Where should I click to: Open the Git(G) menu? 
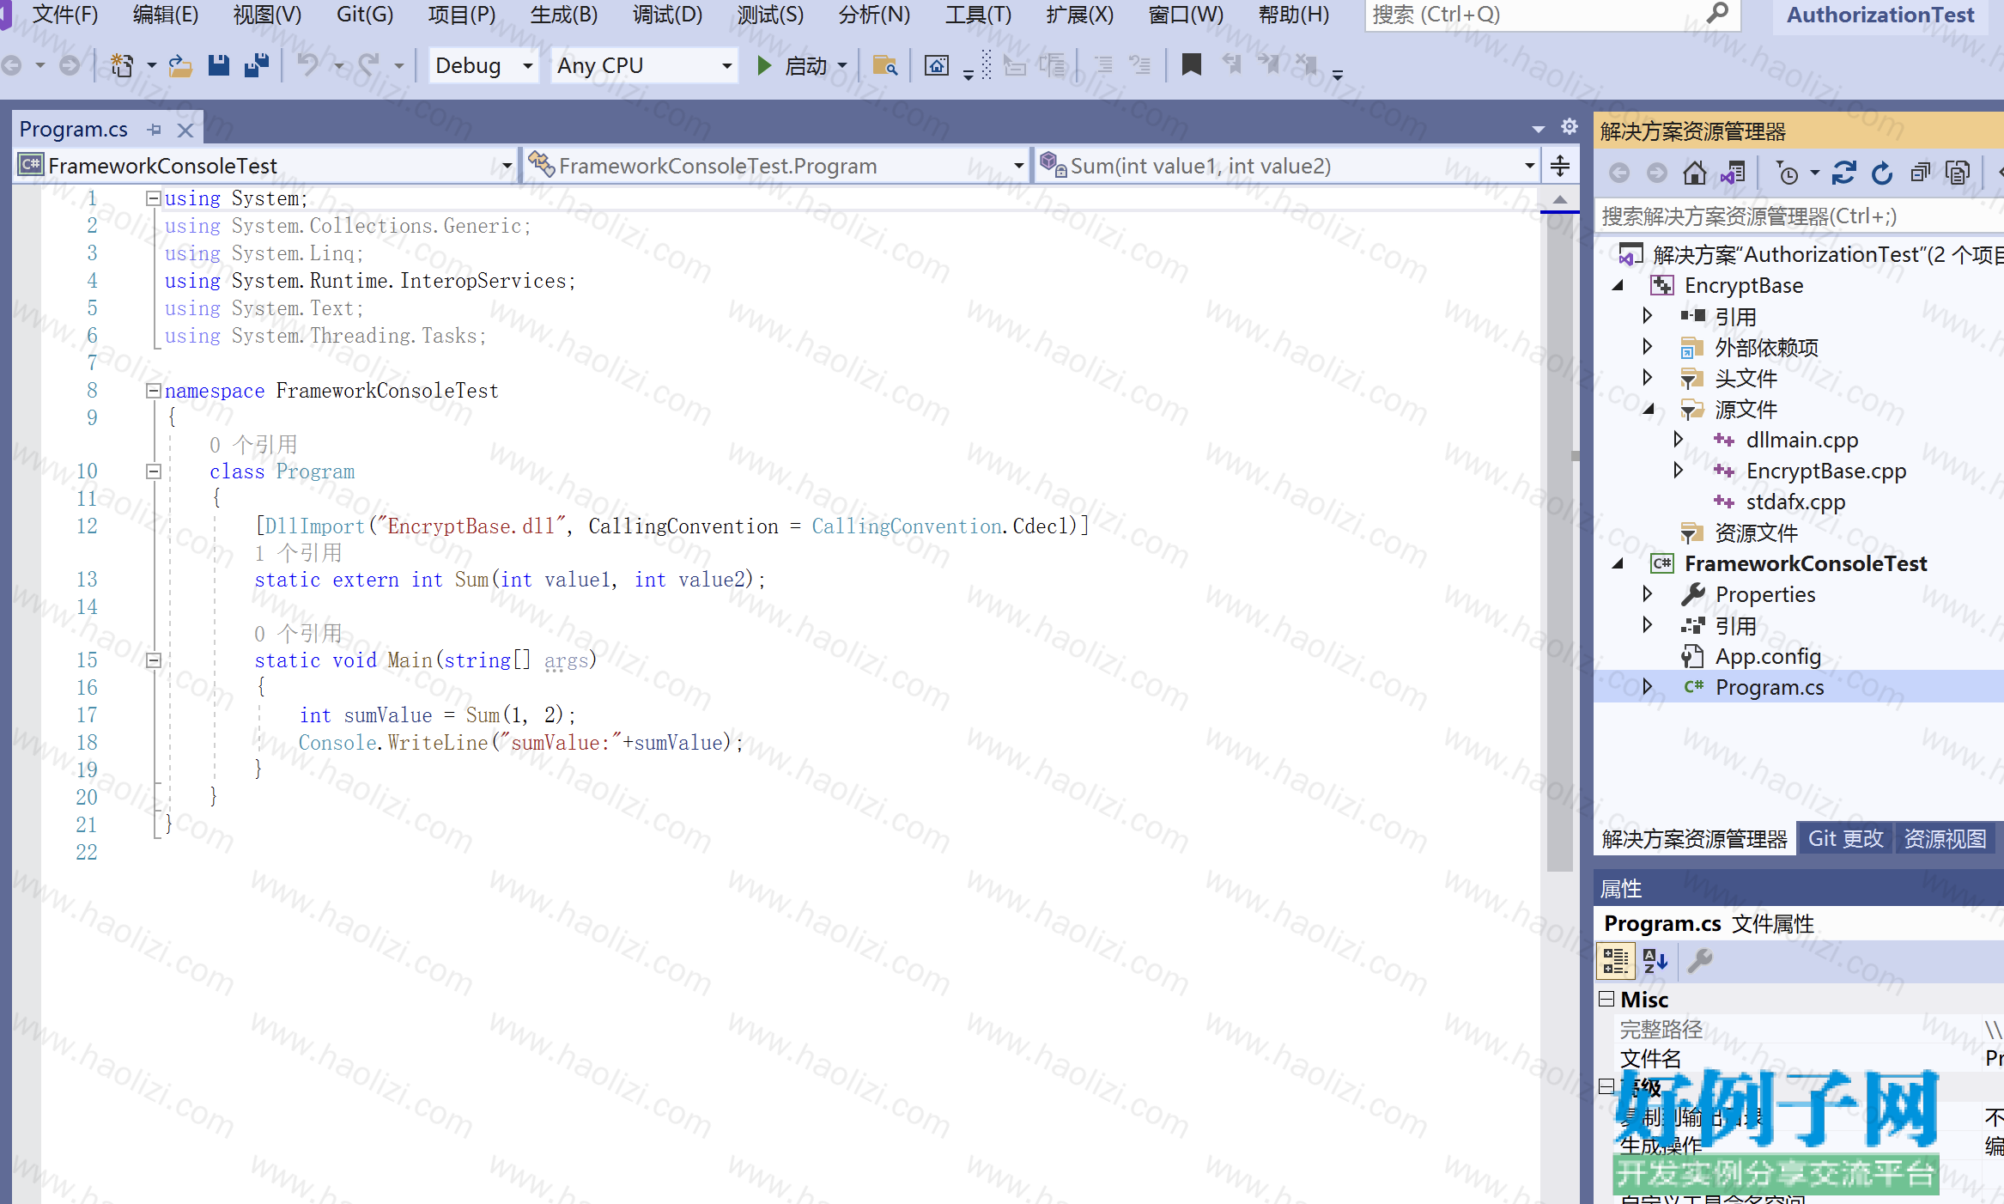coord(365,15)
